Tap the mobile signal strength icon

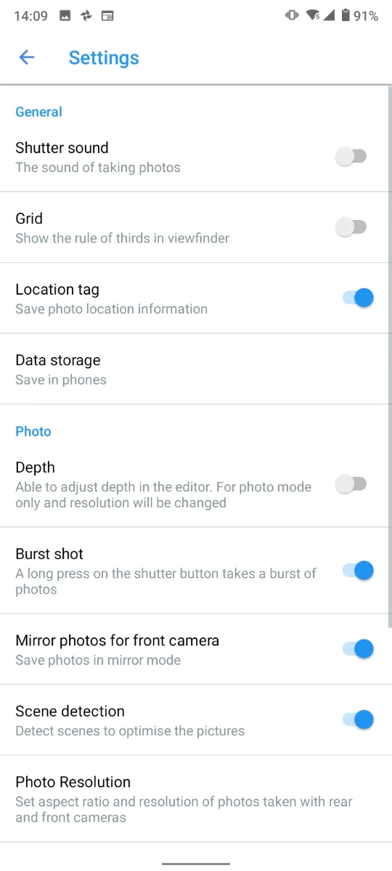click(330, 15)
